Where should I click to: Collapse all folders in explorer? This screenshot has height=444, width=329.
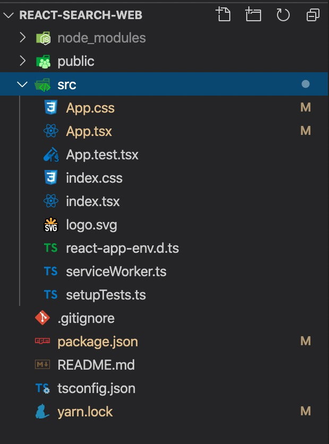pos(313,15)
